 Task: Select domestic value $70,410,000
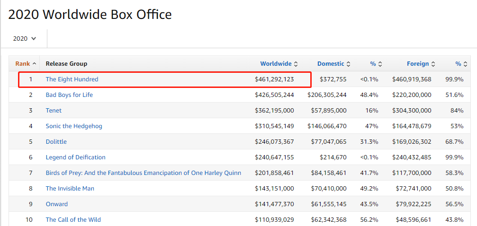(x=329, y=188)
